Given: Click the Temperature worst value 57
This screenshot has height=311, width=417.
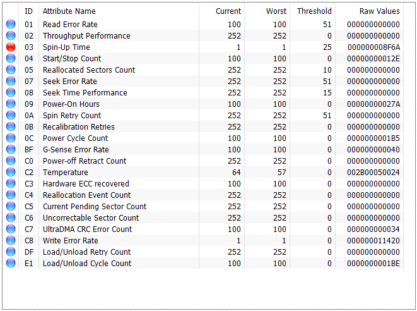Looking at the screenshot, I should pyautogui.click(x=282, y=172).
